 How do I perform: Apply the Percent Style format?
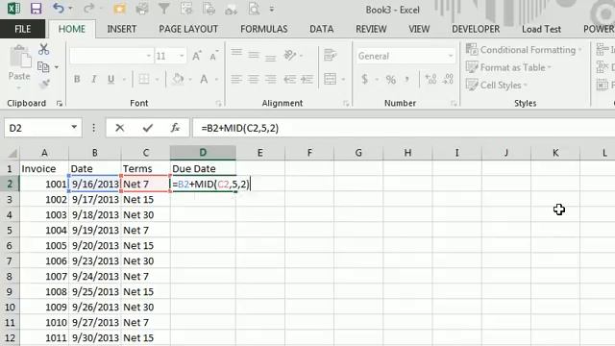click(391, 80)
